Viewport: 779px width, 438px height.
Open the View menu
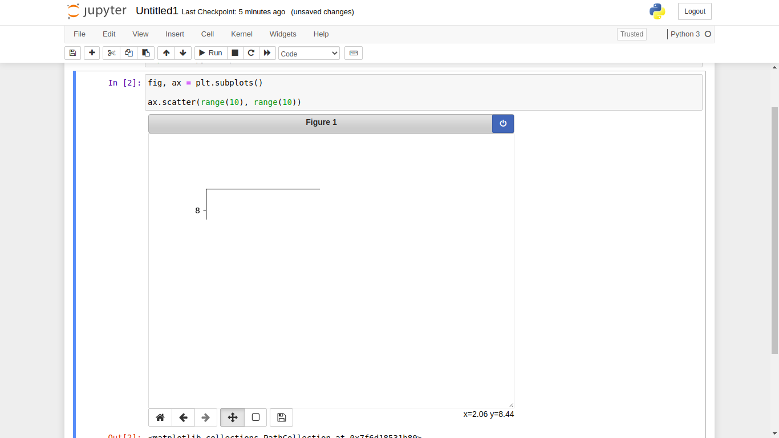pyautogui.click(x=140, y=34)
